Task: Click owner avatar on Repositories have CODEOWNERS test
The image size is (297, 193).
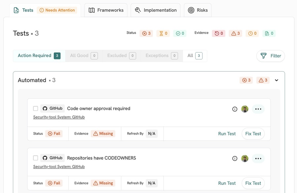Action: pyautogui.click(x=245, y=159)
